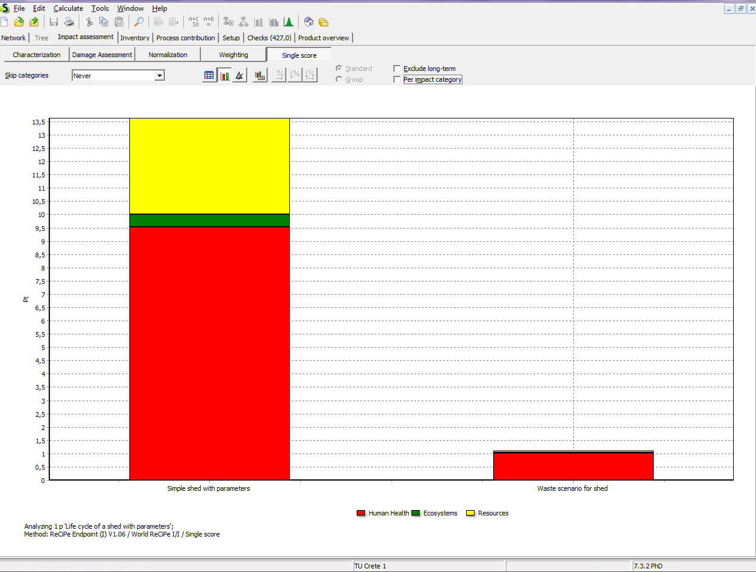Click the red Human Health legend swatch
Image resolution: width=756 pixels, height=572 pixels.
click(x=361, y=513)
